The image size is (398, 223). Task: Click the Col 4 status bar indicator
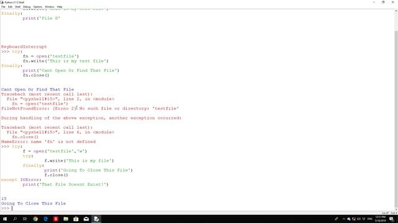394,213
